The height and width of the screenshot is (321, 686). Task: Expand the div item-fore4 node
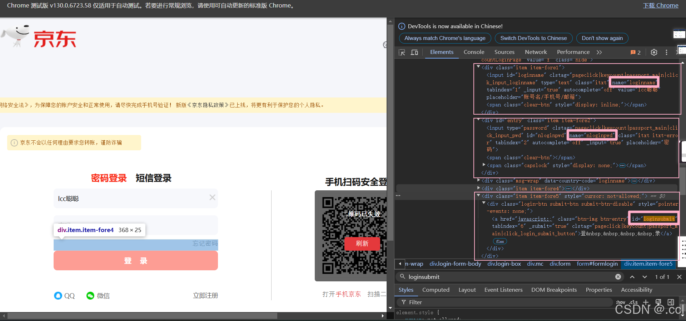tap(478, 188)
